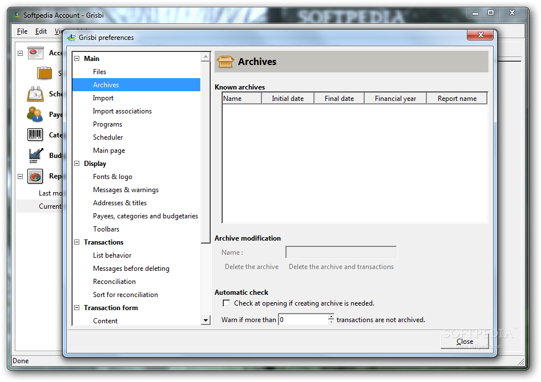Close preferences dialog with red X
This screenshot has height=382, width=541.
[481, 34]
